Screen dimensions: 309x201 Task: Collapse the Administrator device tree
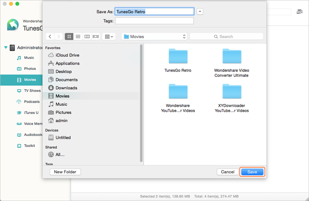click(6, 48)
